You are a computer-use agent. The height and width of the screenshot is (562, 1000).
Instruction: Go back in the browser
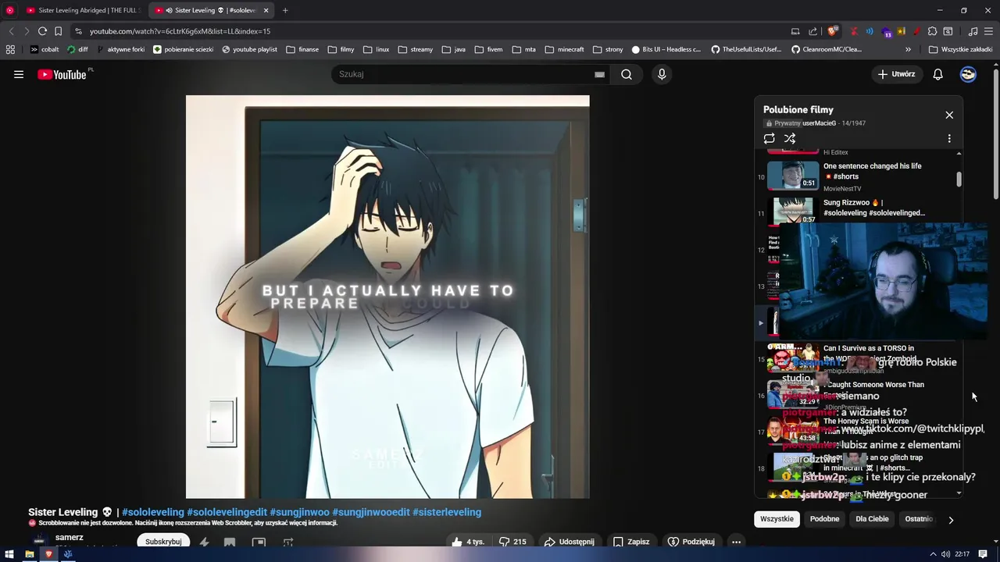(11, 31)
